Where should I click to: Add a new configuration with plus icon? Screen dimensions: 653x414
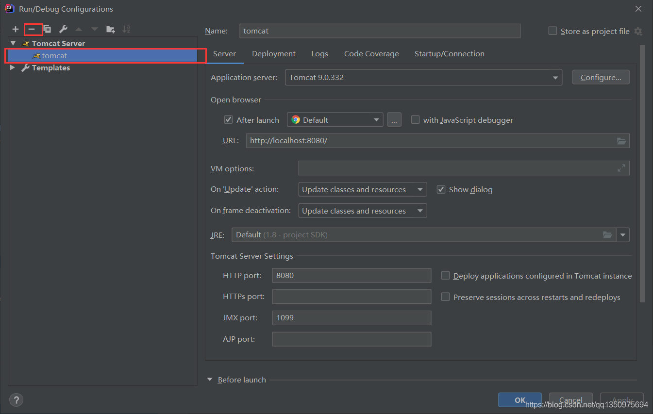point(16,30)
